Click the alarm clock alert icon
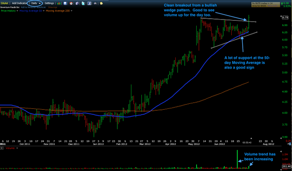Viewport: 292px width, 171px height. (x=71, y=3)
